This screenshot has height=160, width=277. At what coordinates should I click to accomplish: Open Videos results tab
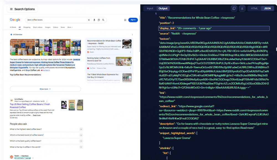(55, 27)
